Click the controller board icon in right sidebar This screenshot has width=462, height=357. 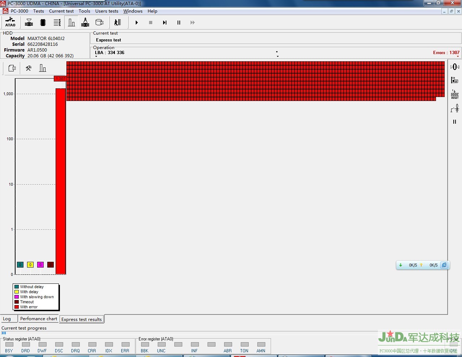(455, 80)
